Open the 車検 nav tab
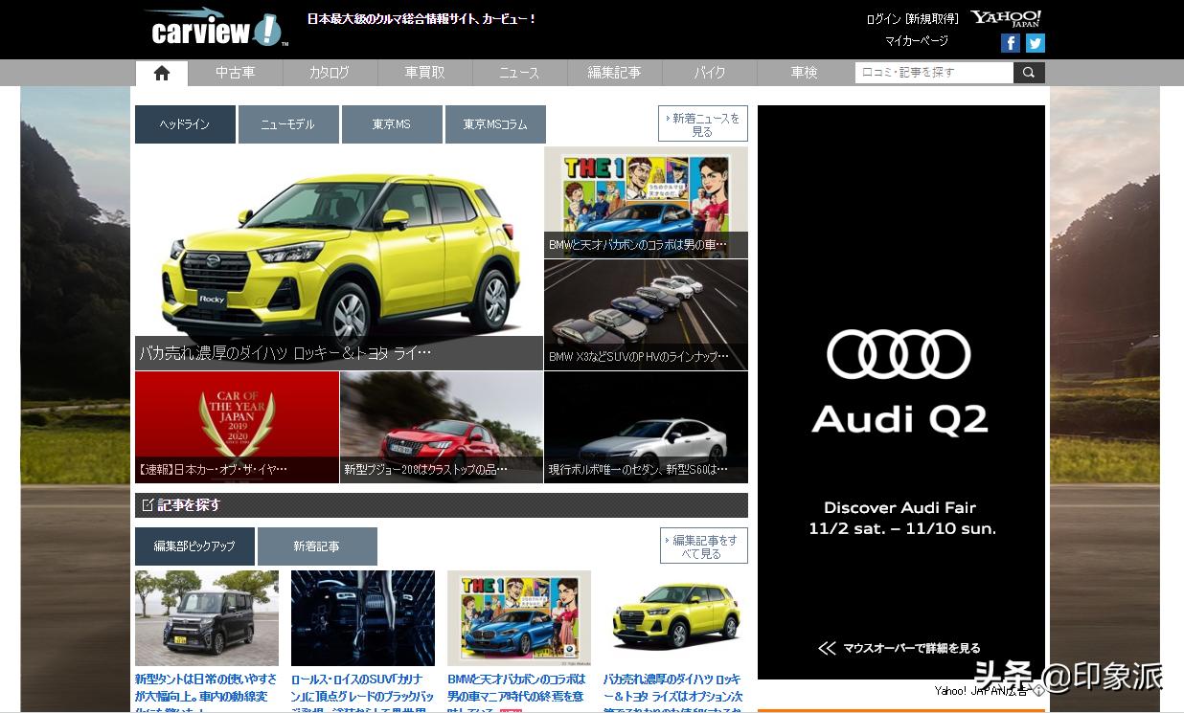 [x=804, y=73]
